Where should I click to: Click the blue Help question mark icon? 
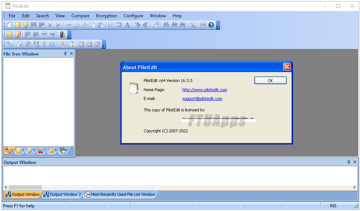[x=211, y=25]
